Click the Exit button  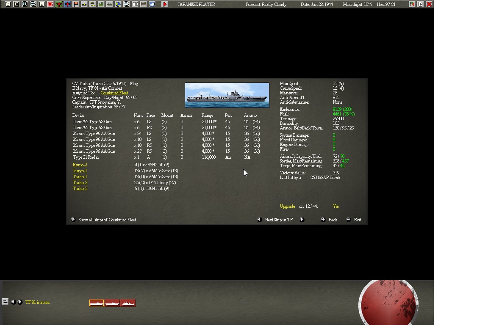pyautogui.click(x=358, y=220)
